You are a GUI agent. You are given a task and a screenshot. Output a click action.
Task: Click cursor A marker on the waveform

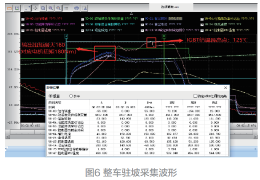[66, 36]
